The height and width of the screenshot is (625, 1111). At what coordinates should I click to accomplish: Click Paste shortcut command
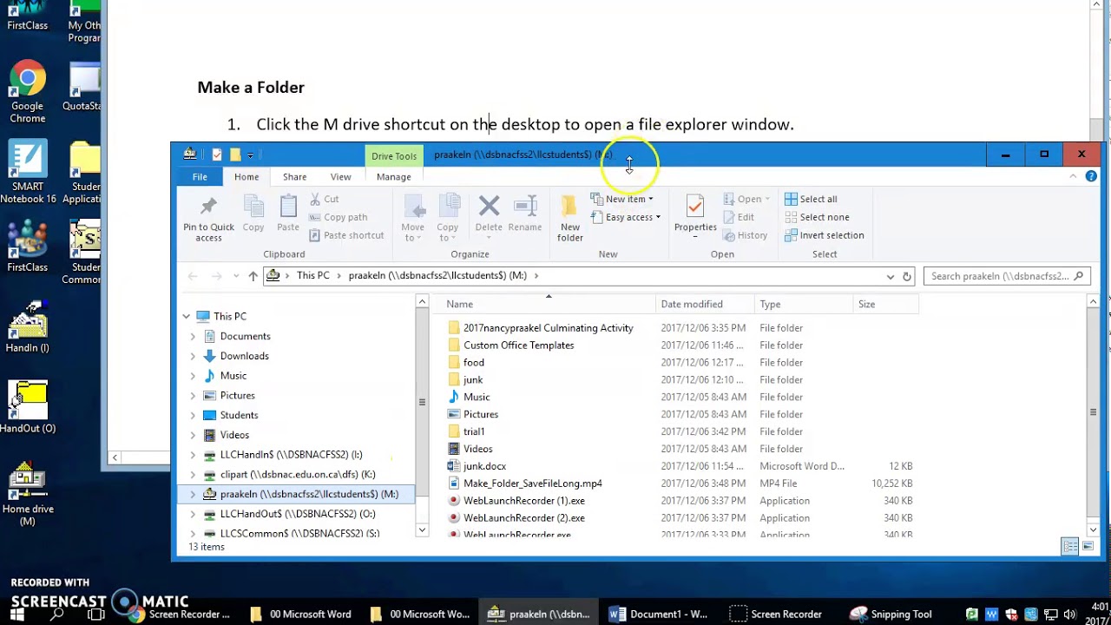pyautogui.click(x=346, y=235)
